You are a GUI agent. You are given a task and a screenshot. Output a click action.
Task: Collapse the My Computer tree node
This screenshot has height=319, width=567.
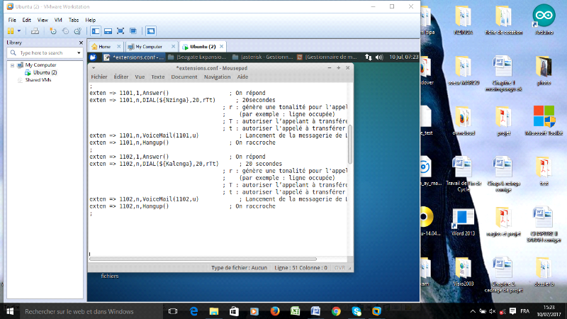pyautogui.click(x=12, y=65)
